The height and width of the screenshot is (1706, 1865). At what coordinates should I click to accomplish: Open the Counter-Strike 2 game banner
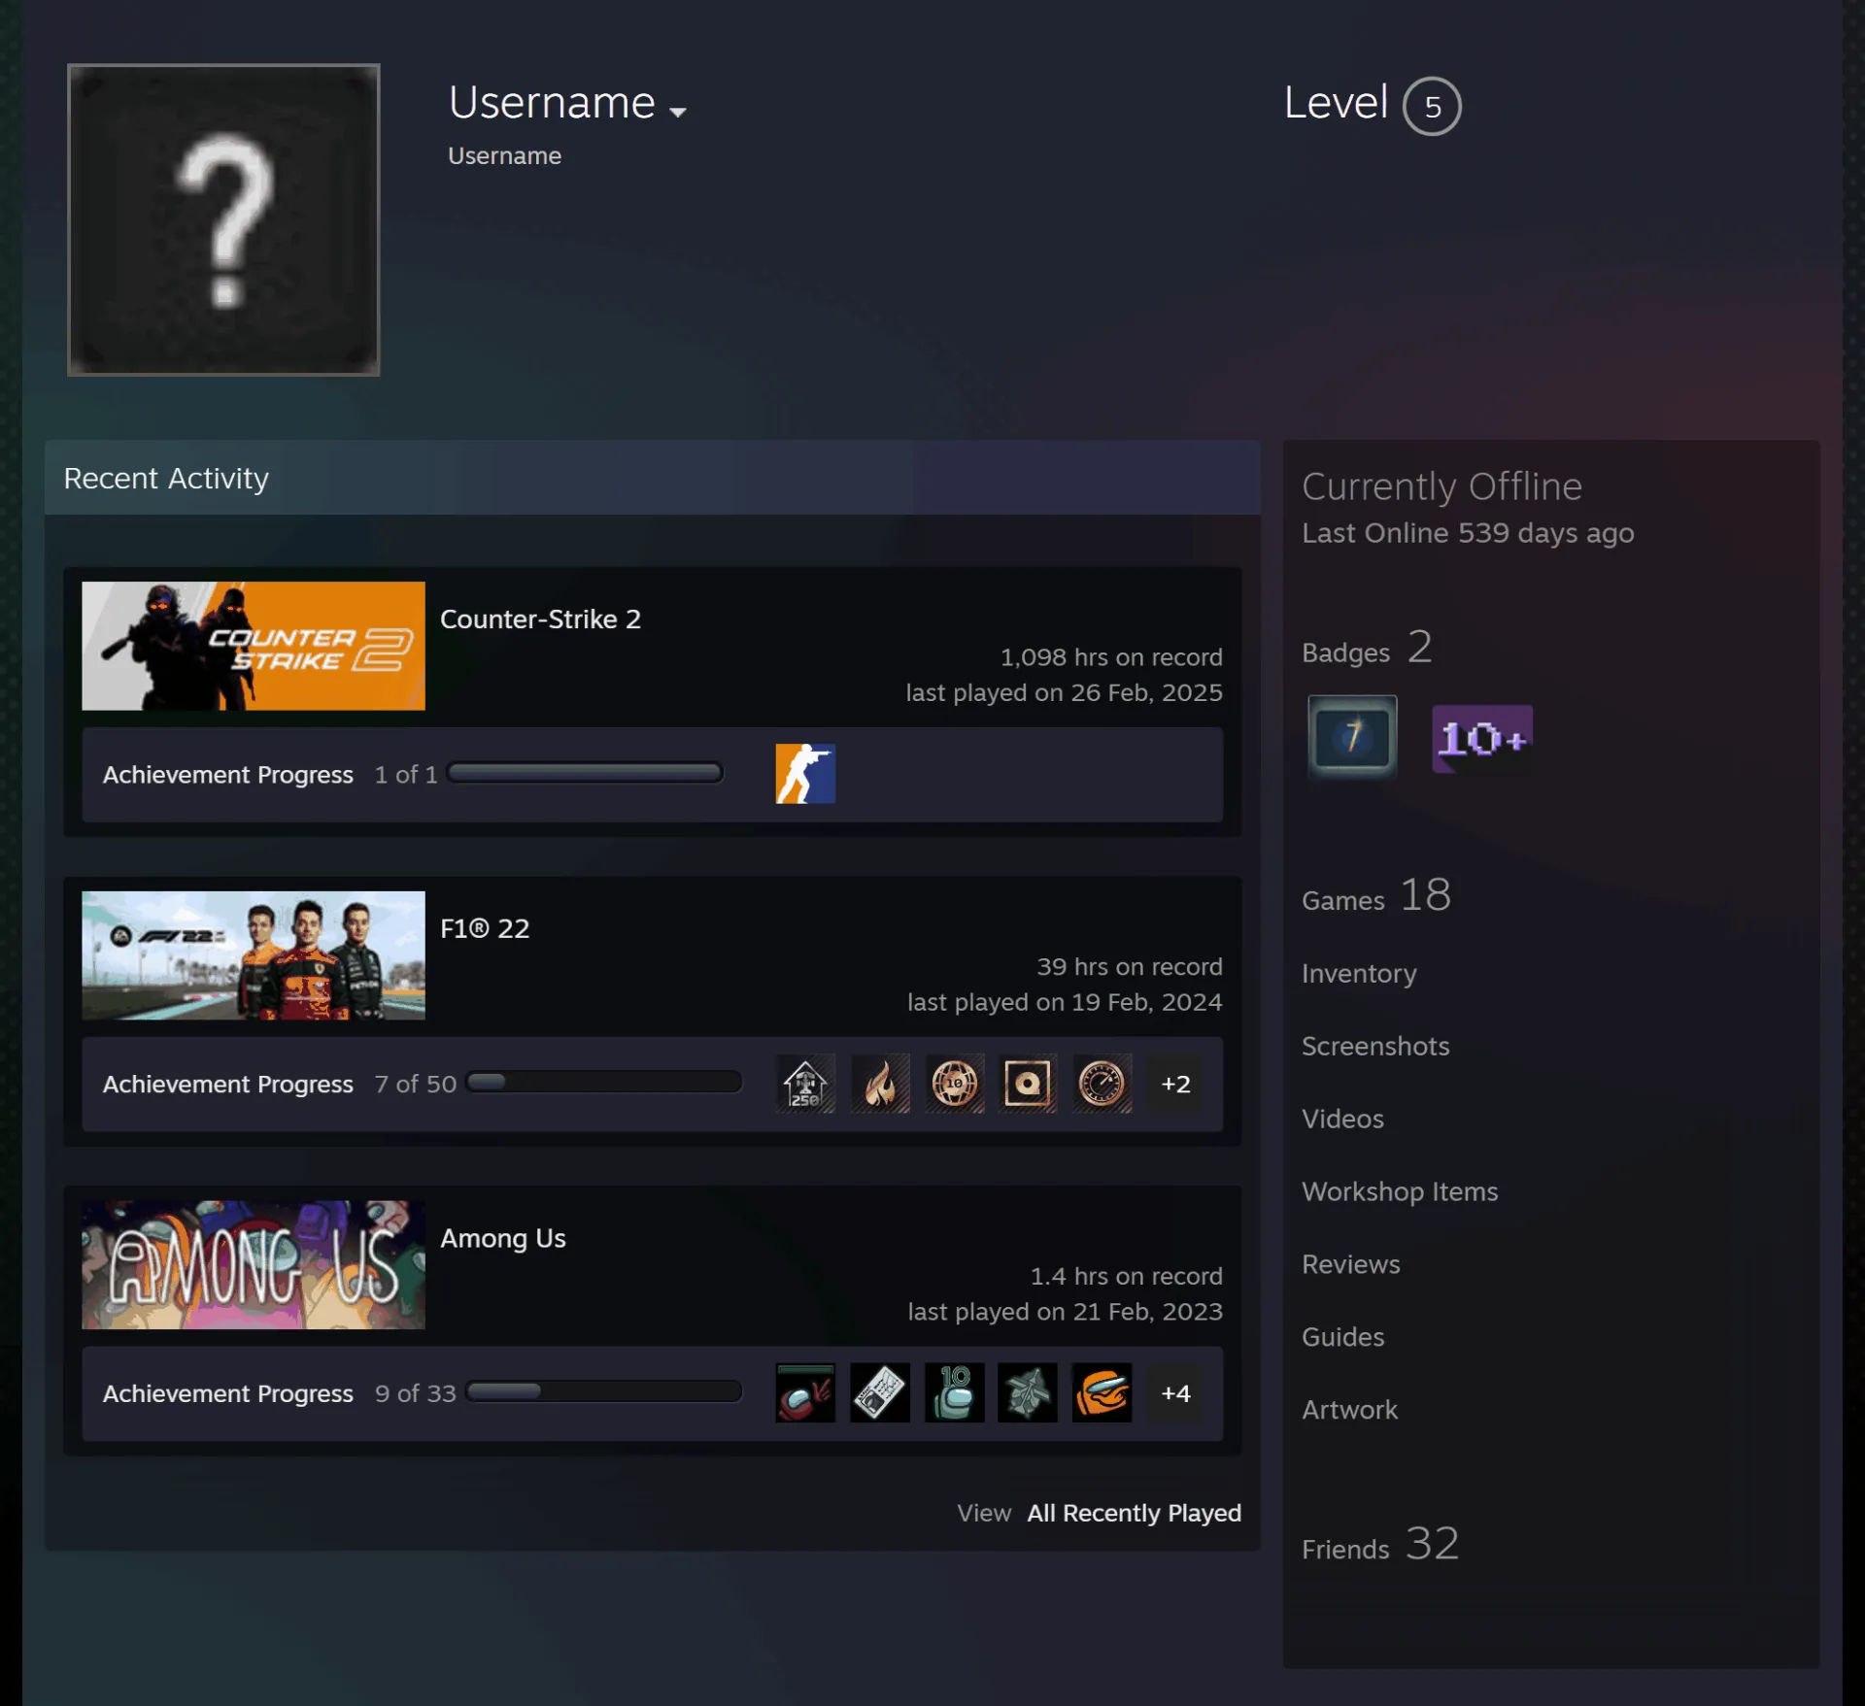click(x=254, y=646)
